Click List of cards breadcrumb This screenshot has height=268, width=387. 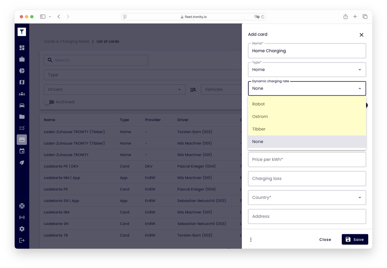click(108, 41)
